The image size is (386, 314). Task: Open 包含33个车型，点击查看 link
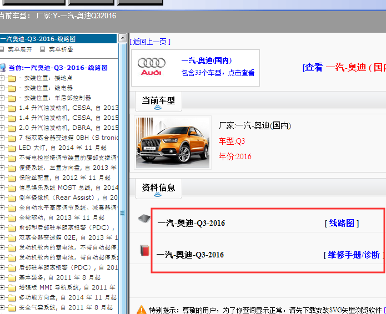coord(218,73)
